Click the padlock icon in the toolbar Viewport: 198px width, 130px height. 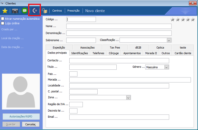[x=45, y=11]
